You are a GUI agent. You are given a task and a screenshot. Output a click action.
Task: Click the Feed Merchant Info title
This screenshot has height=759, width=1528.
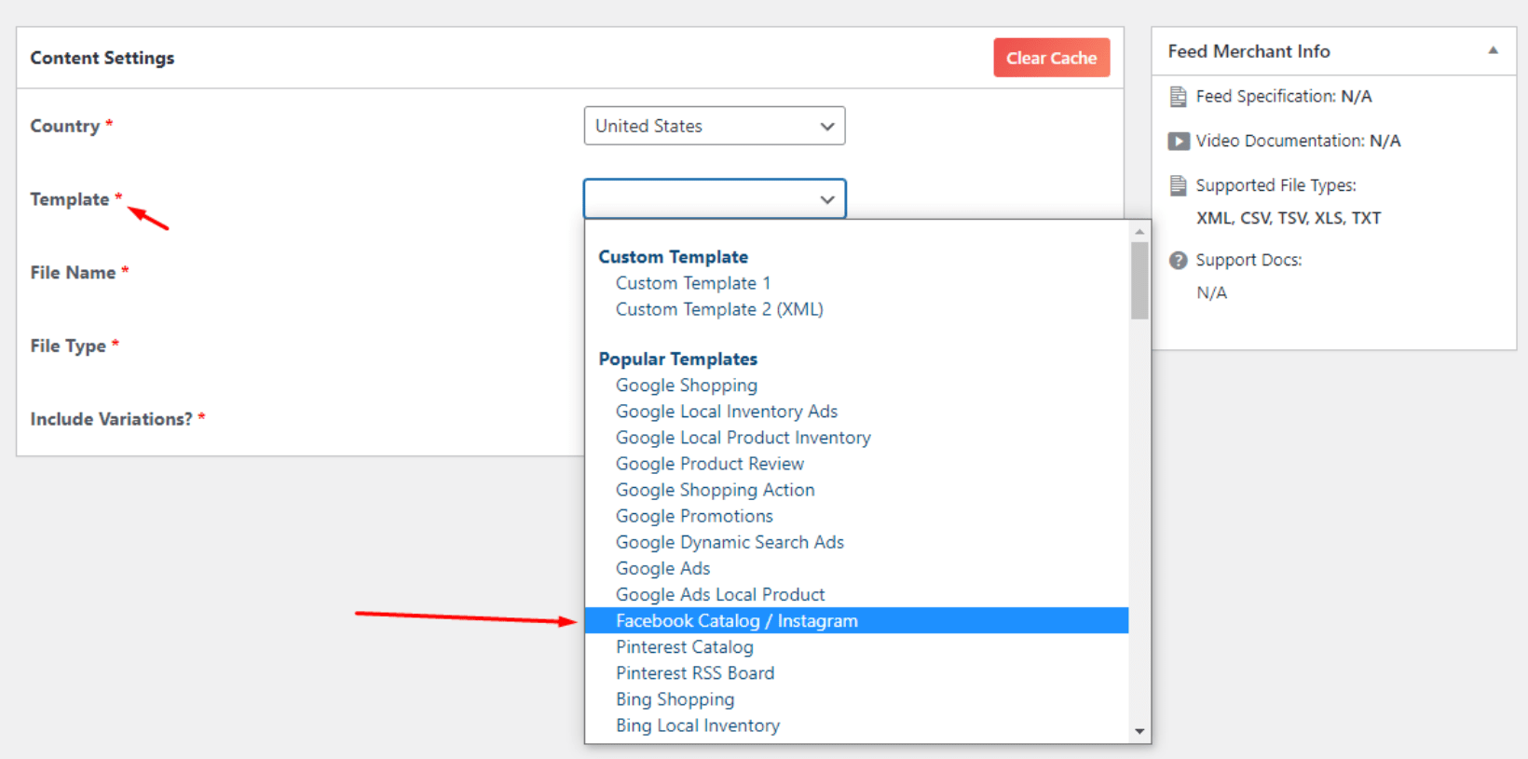(x=1248, y=51)
